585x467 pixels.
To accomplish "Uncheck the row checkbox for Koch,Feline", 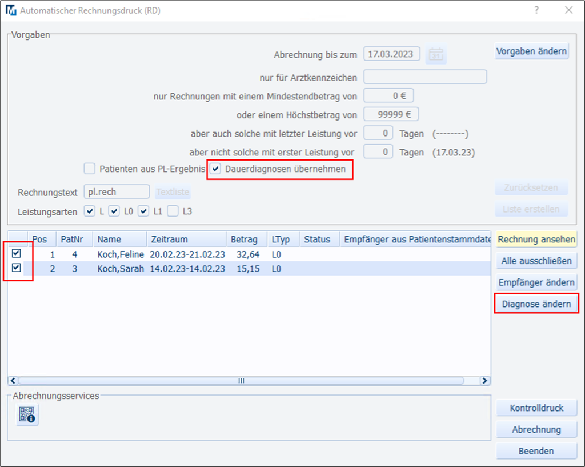I will [16, 253].
